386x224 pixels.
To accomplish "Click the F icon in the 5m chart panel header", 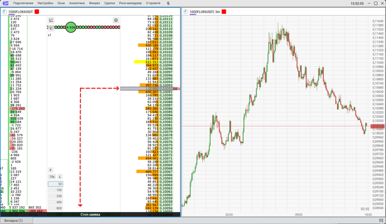I will pyautogui.click(x=185, y=12).
